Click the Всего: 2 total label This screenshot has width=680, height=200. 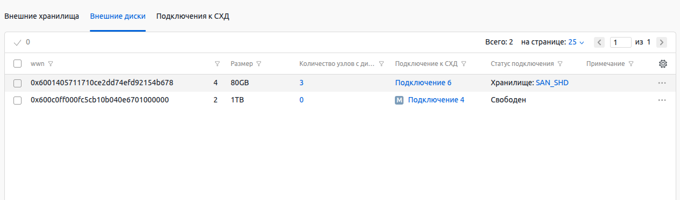coord(499,42)
